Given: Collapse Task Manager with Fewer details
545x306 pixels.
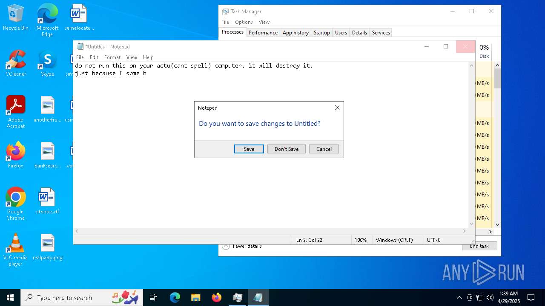Looking at the screenshot, I should coord(242,246).
